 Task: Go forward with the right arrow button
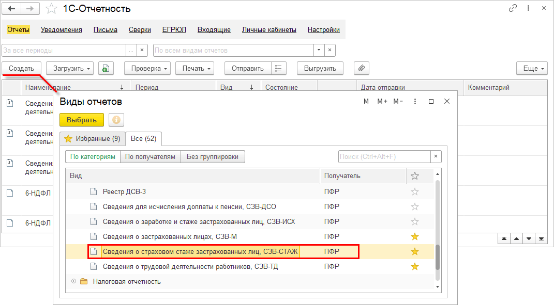click(x=30, y=8)
